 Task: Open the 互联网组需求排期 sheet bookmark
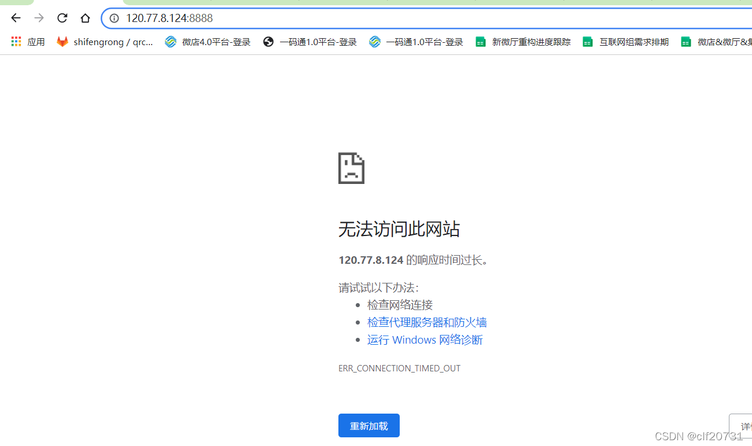coord(625,42)
